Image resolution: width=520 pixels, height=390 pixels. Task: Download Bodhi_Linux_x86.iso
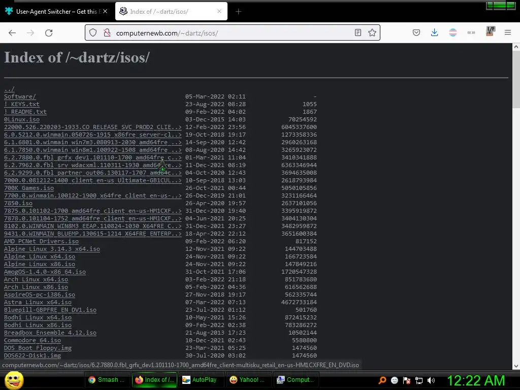pyautogui.click(x=38, y=326)
